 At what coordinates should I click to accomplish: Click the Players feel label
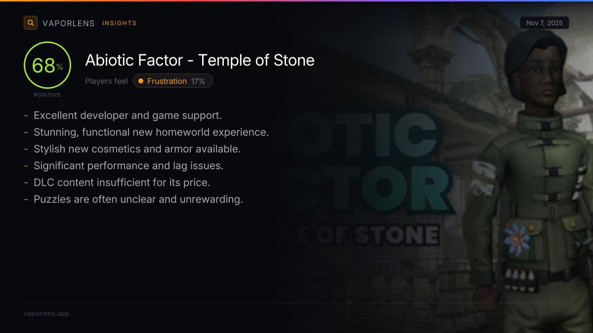106,81
